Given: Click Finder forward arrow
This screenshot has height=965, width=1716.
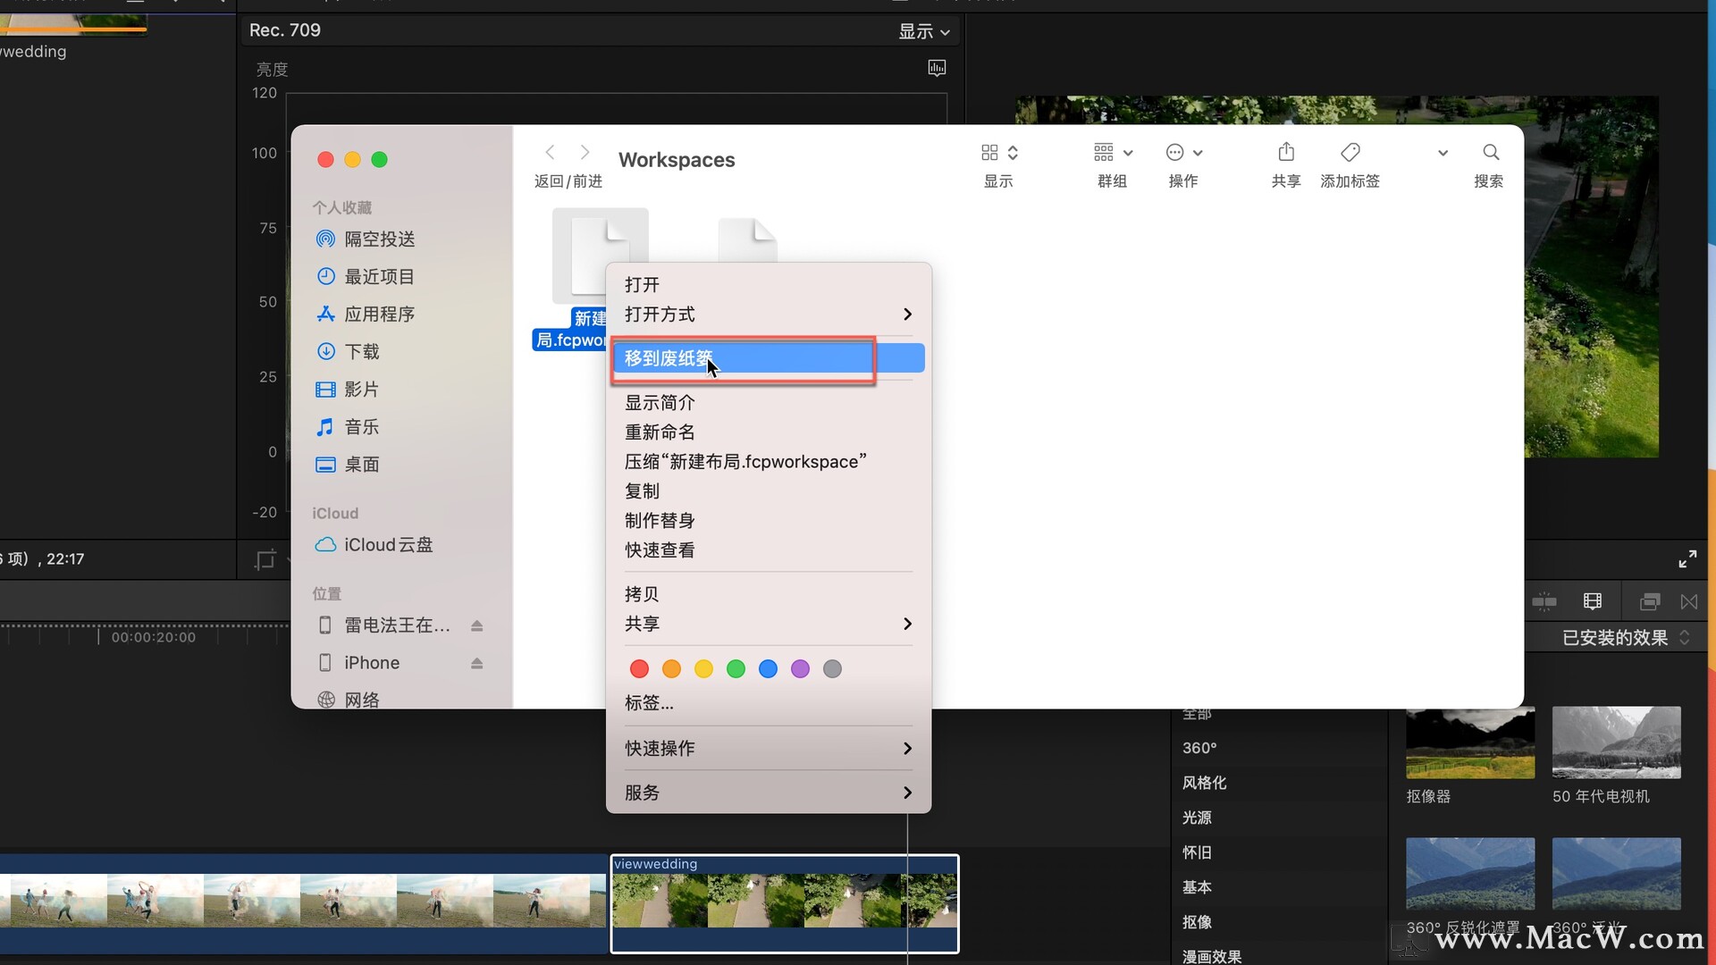Looking at the screenshot, I should [x=585, y=153].
